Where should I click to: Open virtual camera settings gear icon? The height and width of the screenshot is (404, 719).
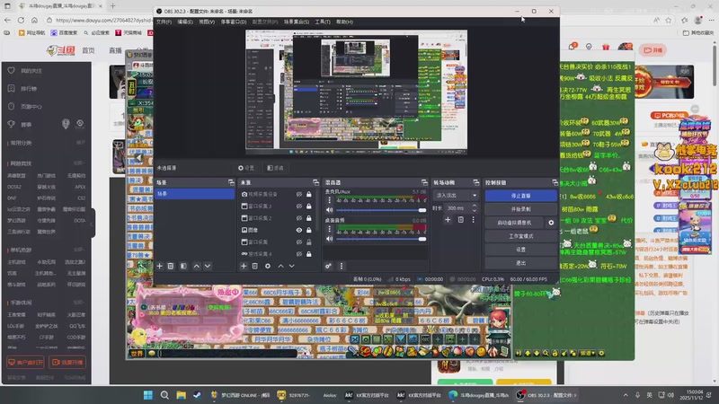tap(551, 223)
